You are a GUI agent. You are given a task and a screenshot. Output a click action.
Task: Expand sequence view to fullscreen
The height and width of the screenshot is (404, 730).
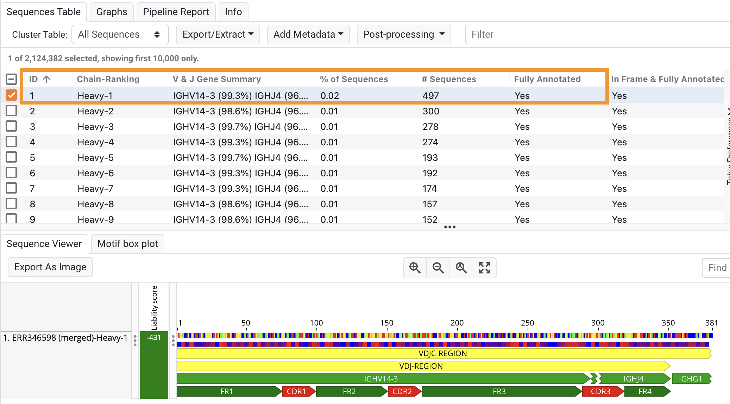[x=485, y=268]
